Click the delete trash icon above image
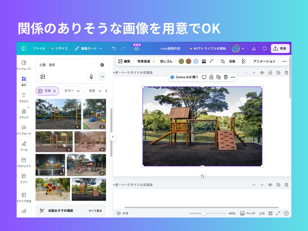 [225, 77]
